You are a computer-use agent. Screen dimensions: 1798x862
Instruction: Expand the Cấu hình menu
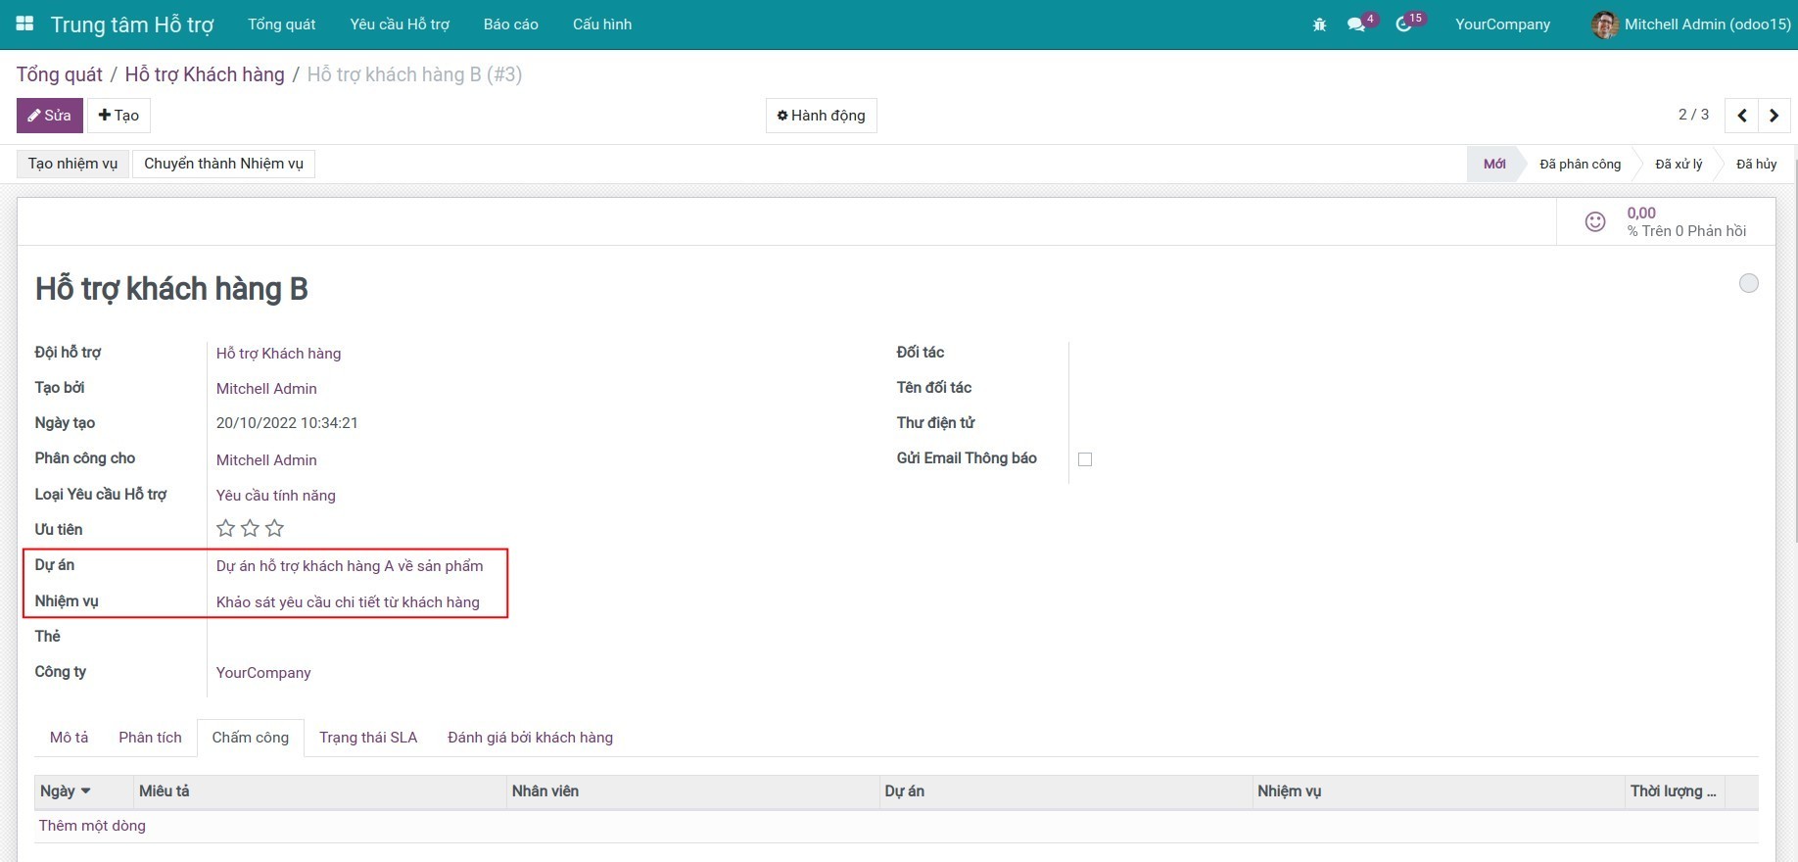[601, 24]
